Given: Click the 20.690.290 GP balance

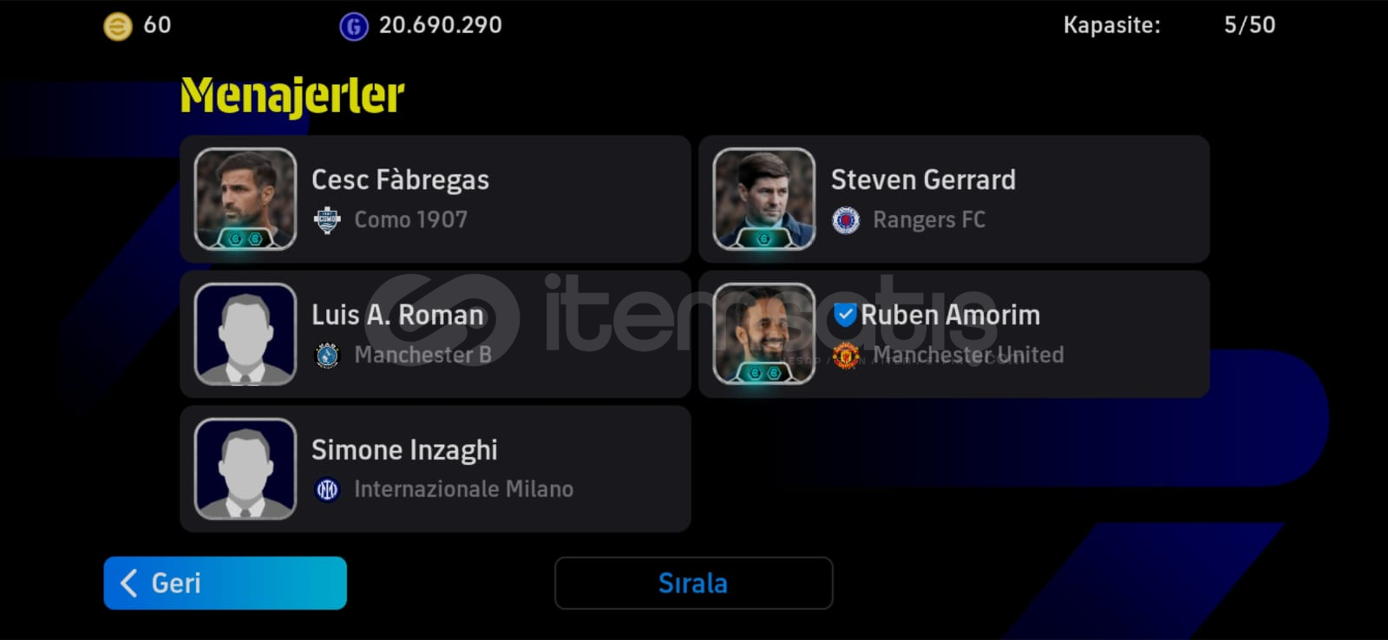Looking at the screenshot, I should tap(441, 25).
